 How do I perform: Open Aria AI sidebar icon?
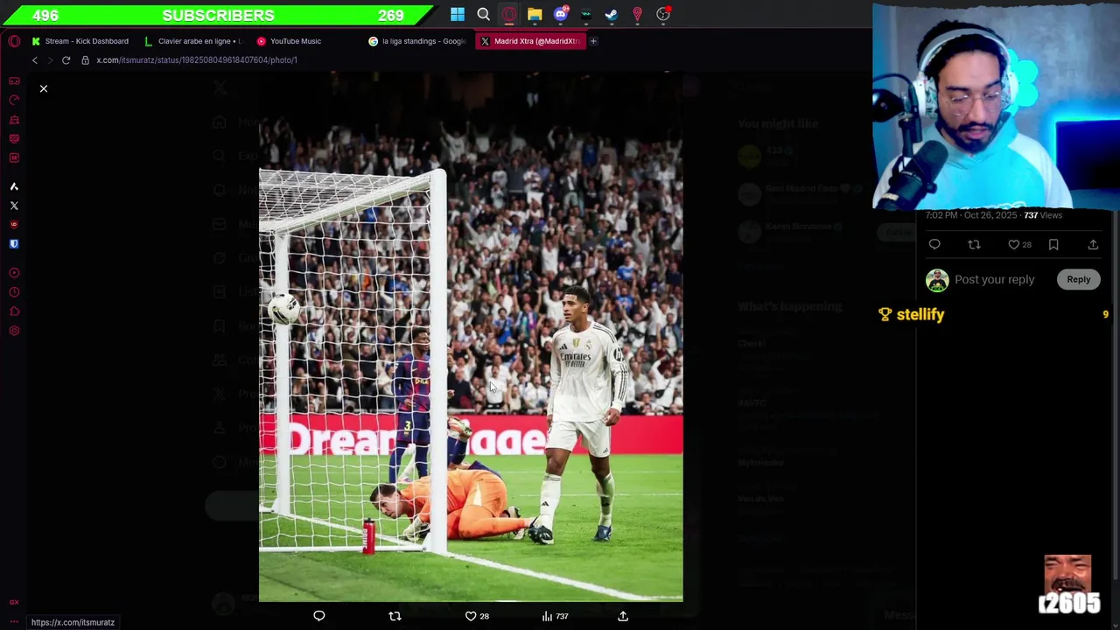click(14, 186)
